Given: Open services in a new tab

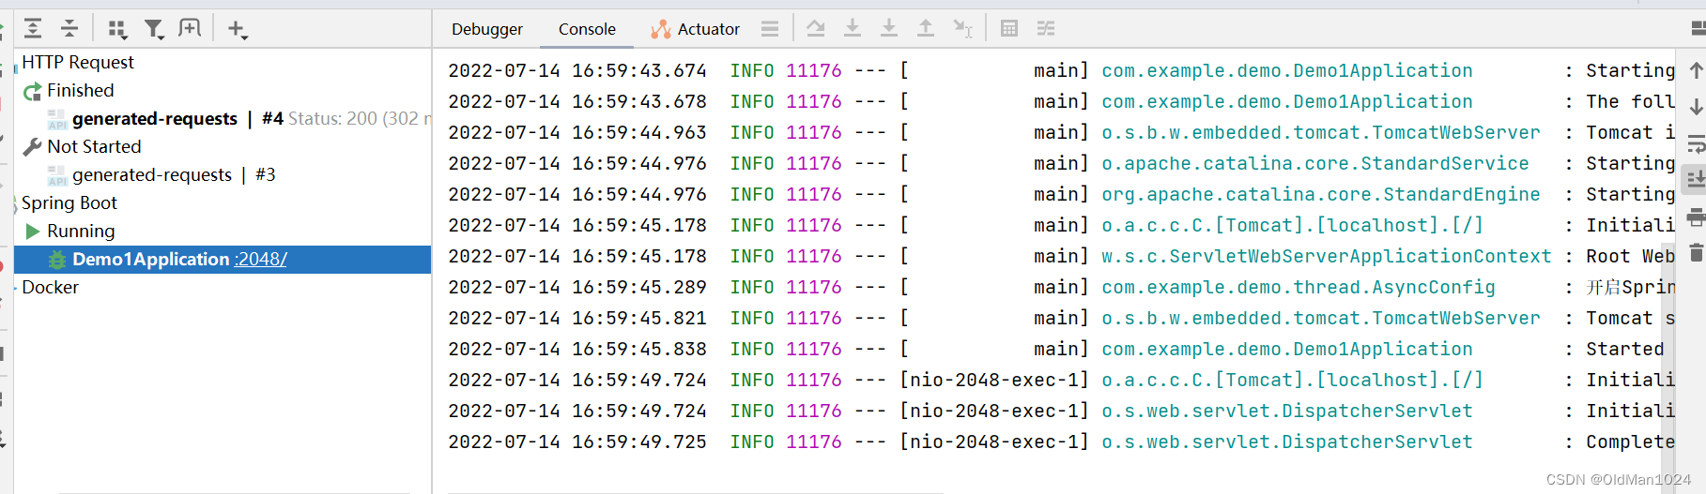Looking at the screenshot, I should click(x=190, y=28).
